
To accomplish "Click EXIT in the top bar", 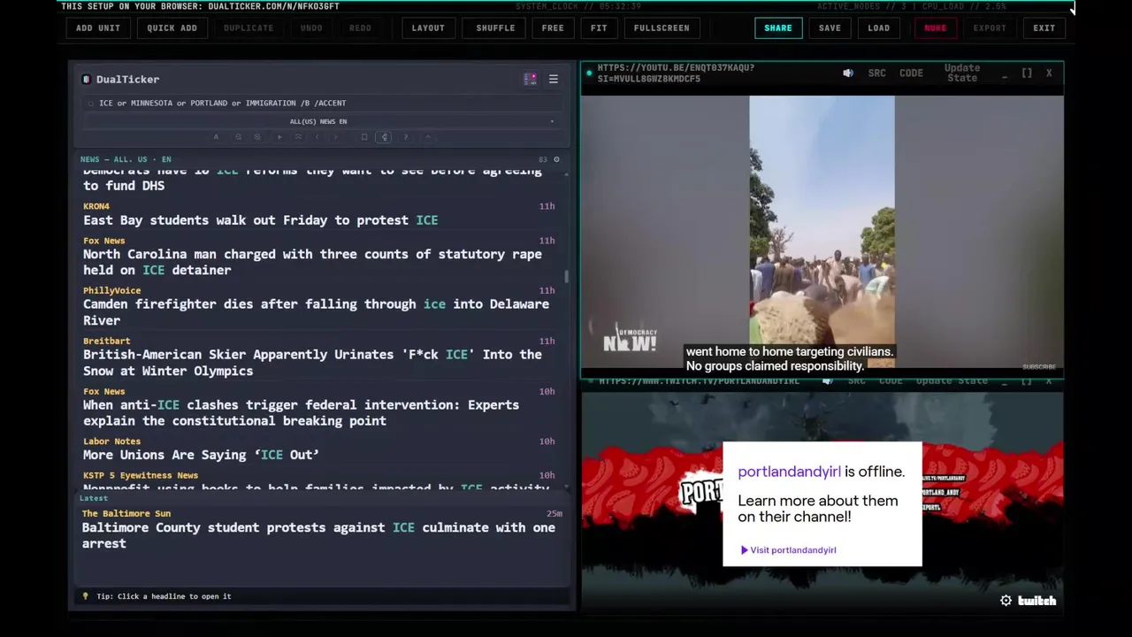I will tap(1044, 27).
